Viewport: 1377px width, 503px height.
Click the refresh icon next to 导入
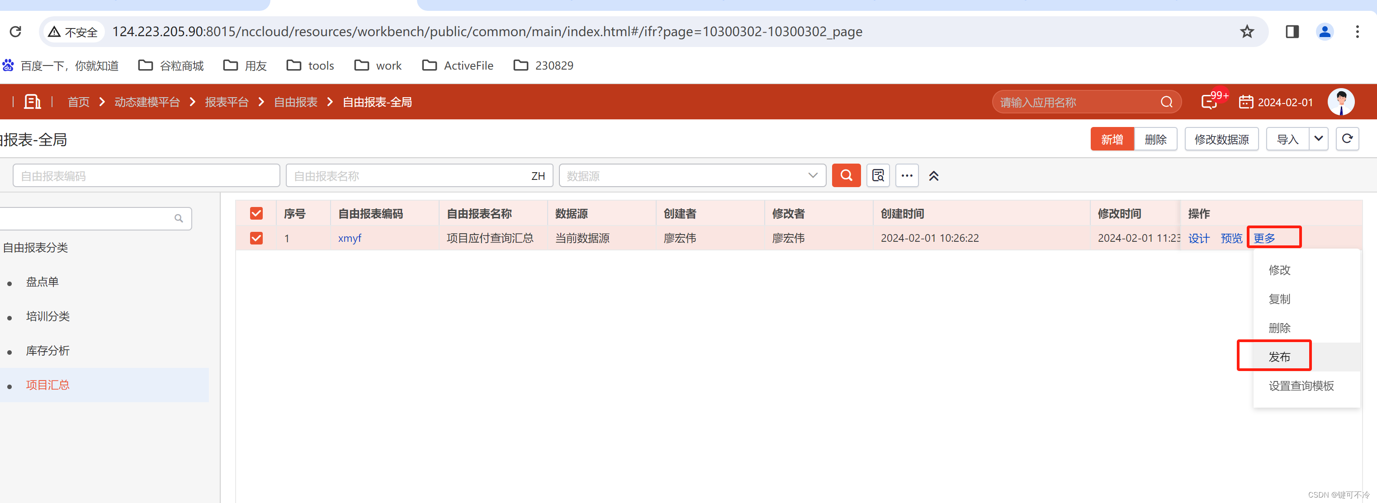tap(1347, 139)
